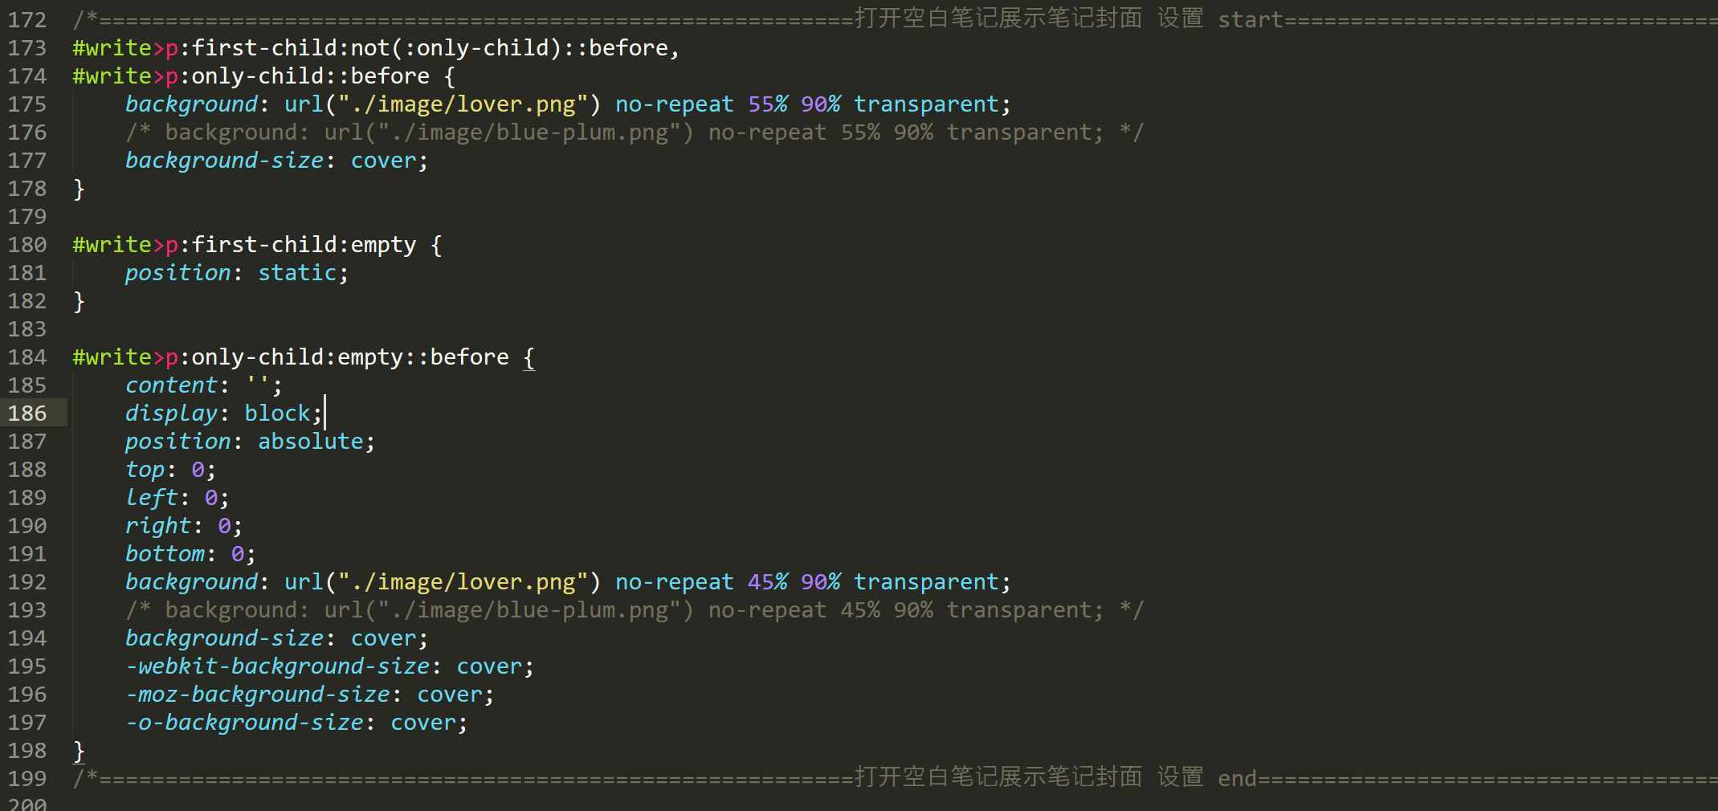Click line number 186 in the gutter
This screenshot has width=1718, height=811.
[27, 413]
